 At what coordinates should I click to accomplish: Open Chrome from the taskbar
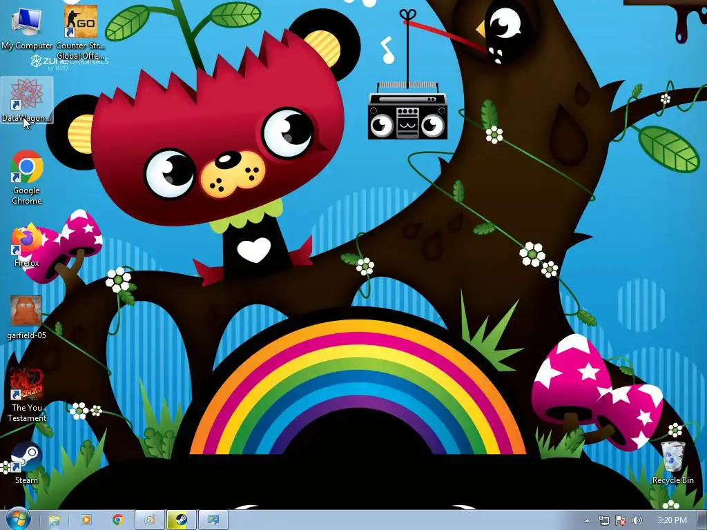[x=117, y=520]
